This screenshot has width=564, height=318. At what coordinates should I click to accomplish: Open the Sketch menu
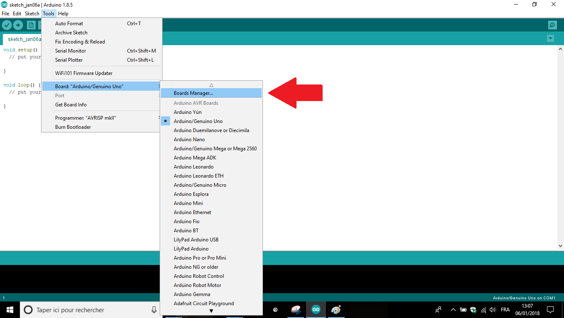[32, 14]
